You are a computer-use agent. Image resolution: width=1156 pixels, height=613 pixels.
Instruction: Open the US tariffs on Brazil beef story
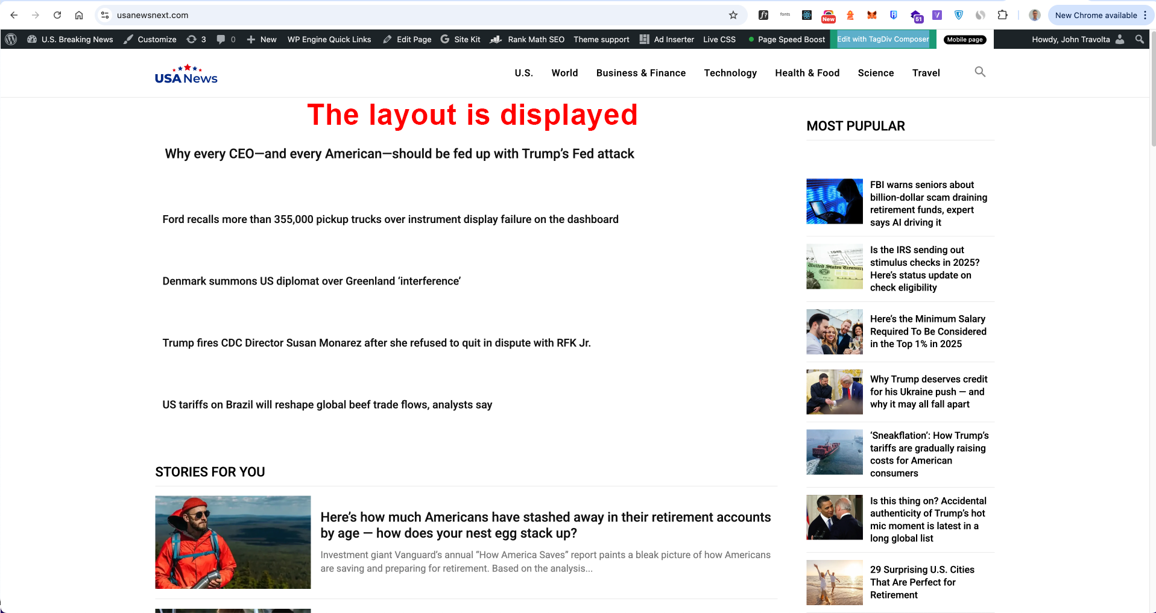[x=327, y=404]
